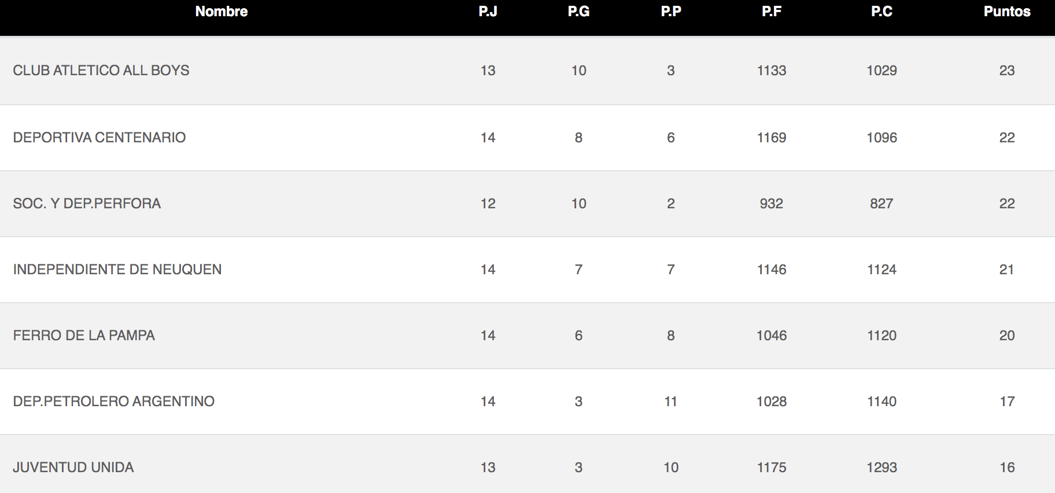Click Ferro de la Pampa points 20
1055x493 pixels.
click(1007, 336)
